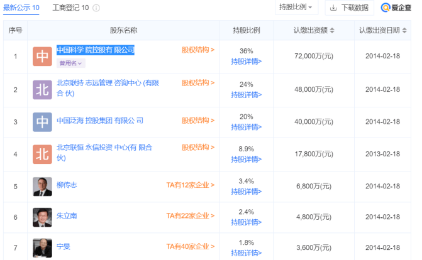Screen dimensions: 422x260
Task: Click the download icon in 下载数据 button
Action: pyautogui.click(x=333, y=8)
